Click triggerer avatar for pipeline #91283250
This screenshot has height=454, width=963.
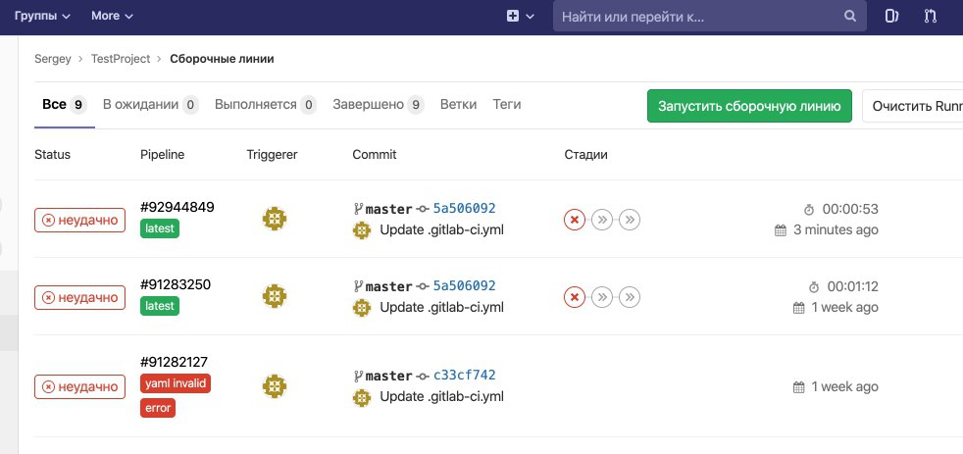point(275,296)
